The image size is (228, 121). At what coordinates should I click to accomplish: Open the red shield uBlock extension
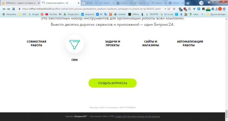(x=185, y=9)
